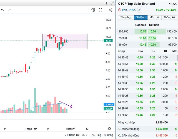Toggle auto scale "tự động"
178x139 pixels.
[x=108, y=135]
